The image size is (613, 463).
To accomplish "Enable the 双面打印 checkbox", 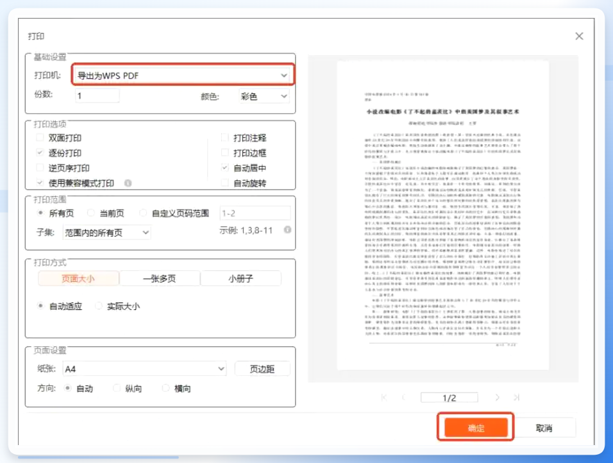I will point(40,138).
